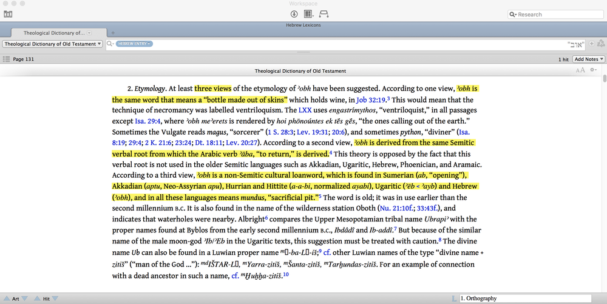Click the text size AA icon

coord(580,70)
